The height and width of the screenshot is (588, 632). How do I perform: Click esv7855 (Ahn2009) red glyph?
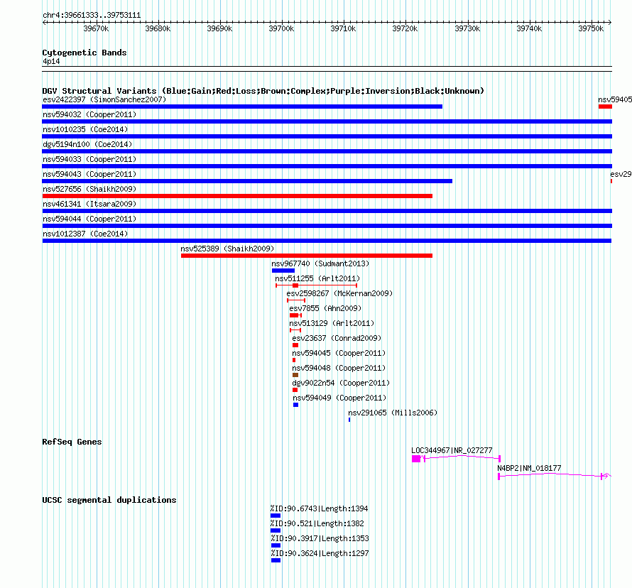coord(295,315)
